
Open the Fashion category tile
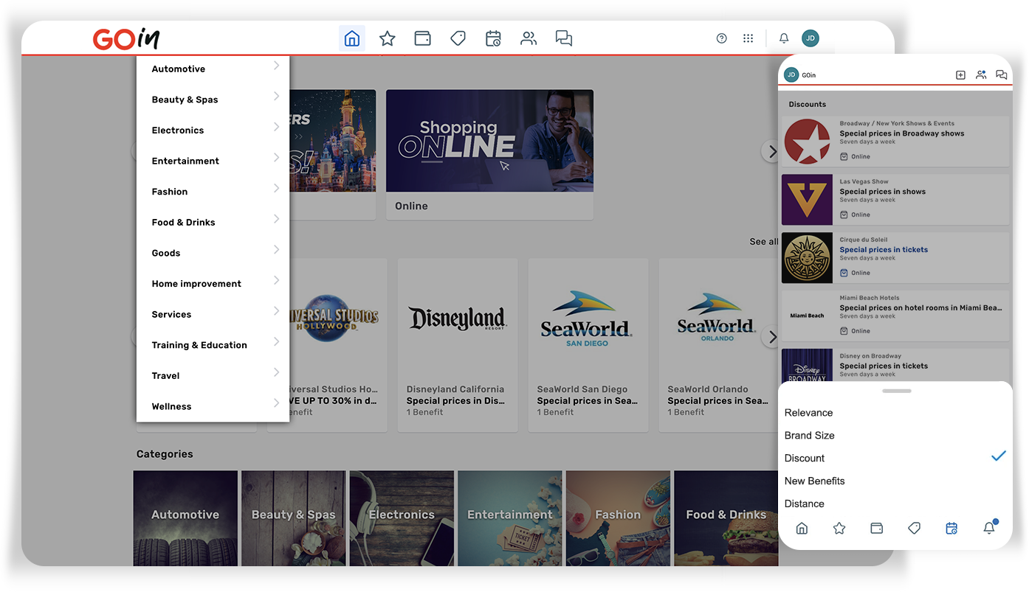pos(618,518)
